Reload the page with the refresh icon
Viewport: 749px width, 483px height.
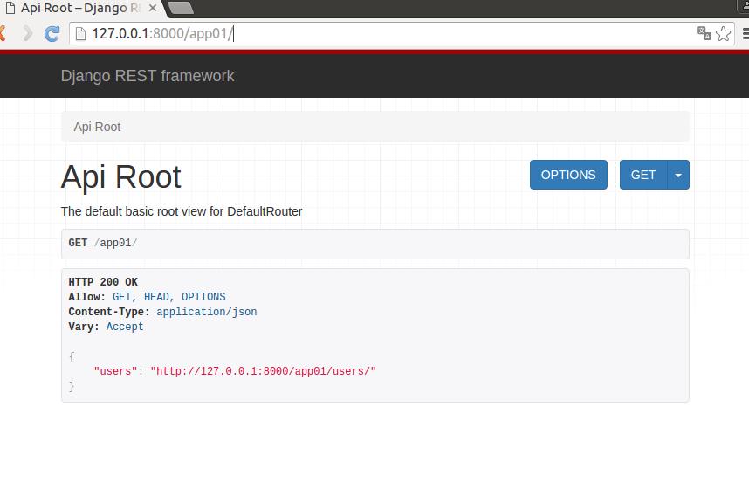pyautogui.click(x=52, y=33)
